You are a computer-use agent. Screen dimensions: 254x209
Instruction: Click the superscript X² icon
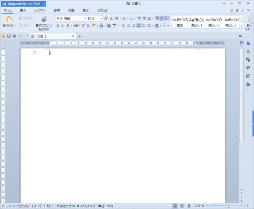coord(83,26)
